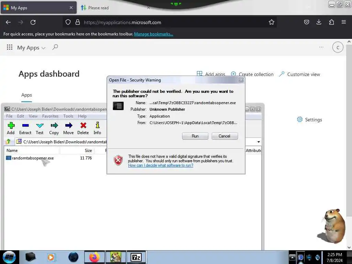The width and height of the screenshot is (352, 264).
Task: Click the Firefox URL address bar
Action: [170, 22]
